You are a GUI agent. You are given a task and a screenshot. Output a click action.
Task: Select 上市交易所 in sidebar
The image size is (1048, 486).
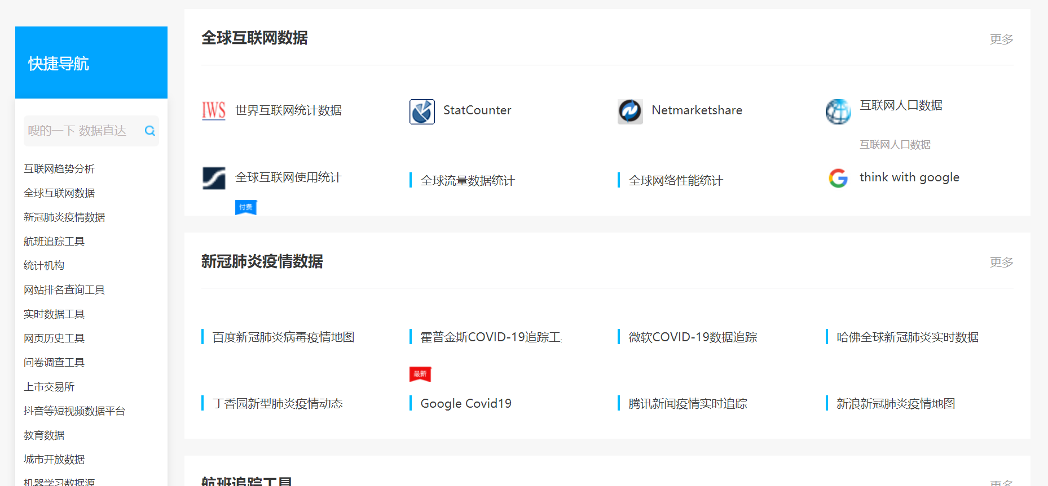pos(49,387)
